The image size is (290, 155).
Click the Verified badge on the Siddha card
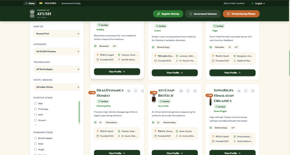(x=103, y=25)
